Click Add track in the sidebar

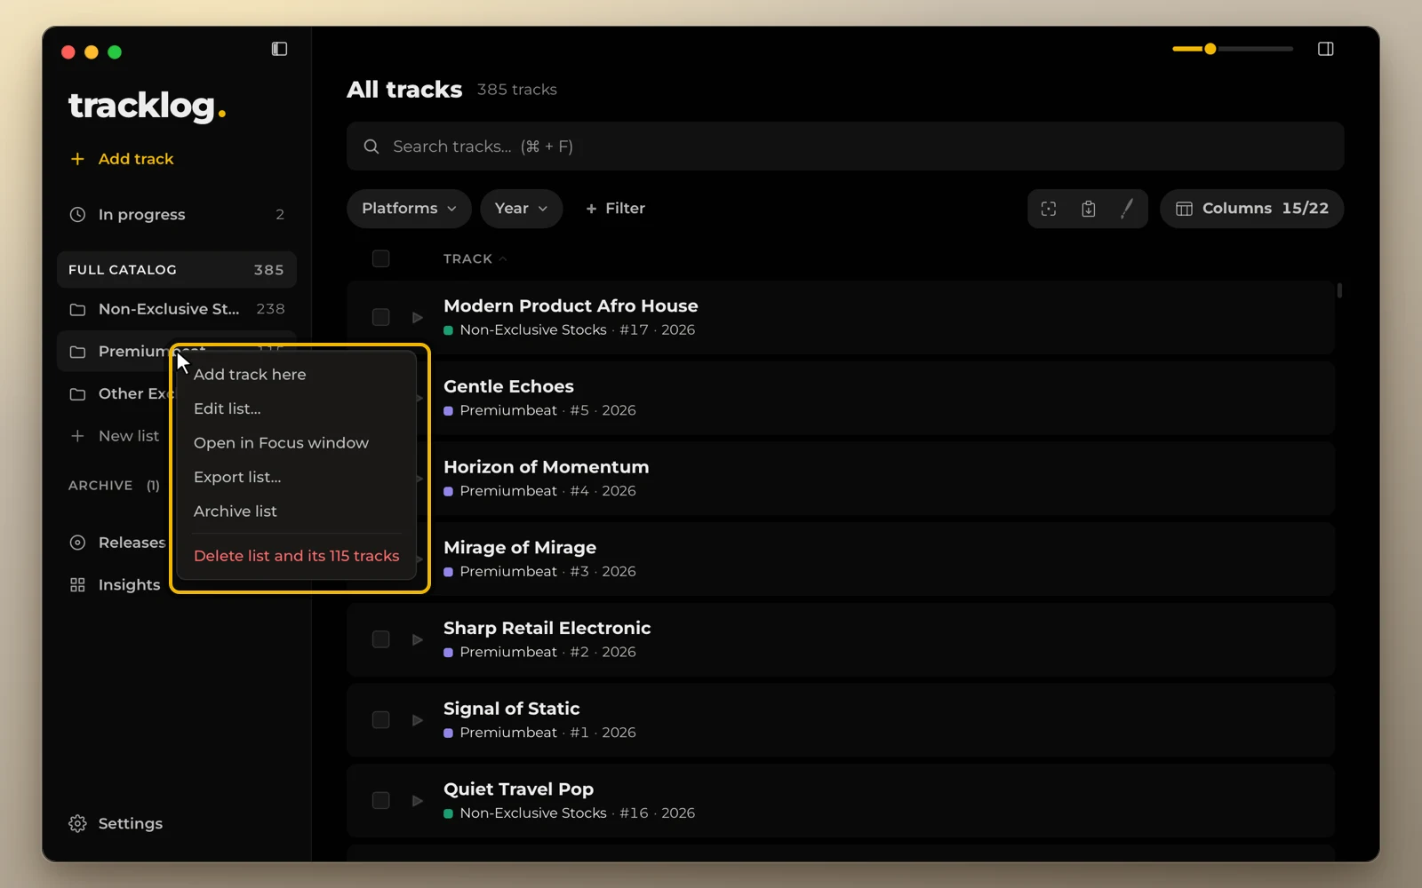(x=122, y=159)
